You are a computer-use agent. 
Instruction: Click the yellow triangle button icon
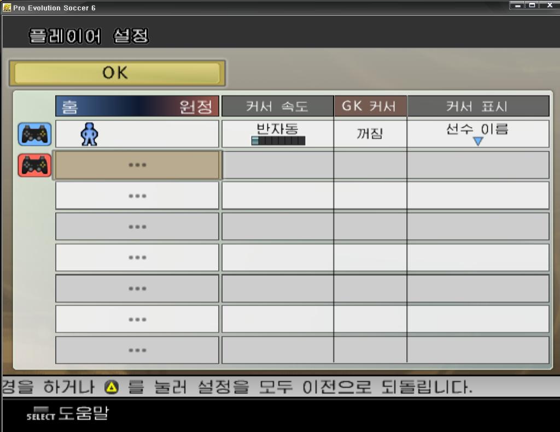pos(112,387)
